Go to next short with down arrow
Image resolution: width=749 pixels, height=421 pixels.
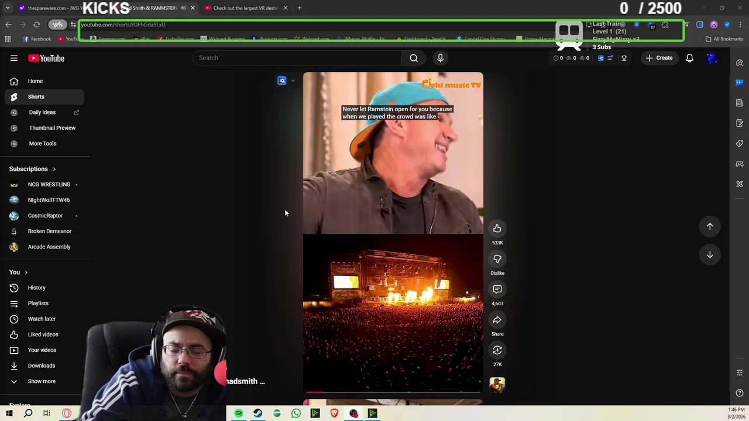pyautogui.click(x=710, y=254)
